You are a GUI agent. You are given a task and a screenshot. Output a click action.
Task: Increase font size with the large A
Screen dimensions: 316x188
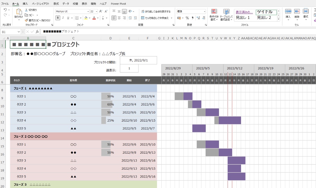click(x=101, y=11)
